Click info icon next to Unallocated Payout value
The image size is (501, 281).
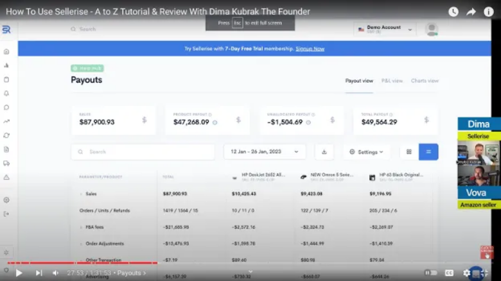pyautogui.click(x=308, y=123)
